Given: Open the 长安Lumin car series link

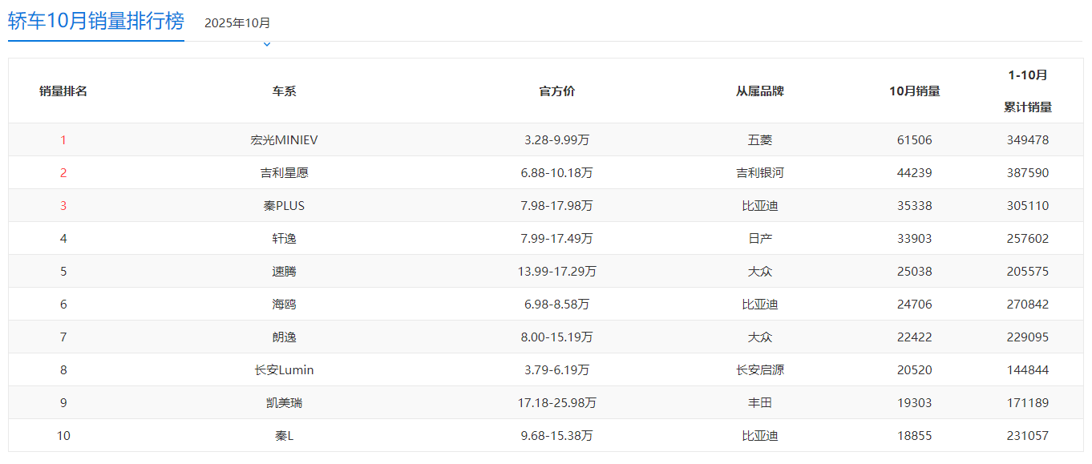Looking at the screenshot, I should click(284, 370).
